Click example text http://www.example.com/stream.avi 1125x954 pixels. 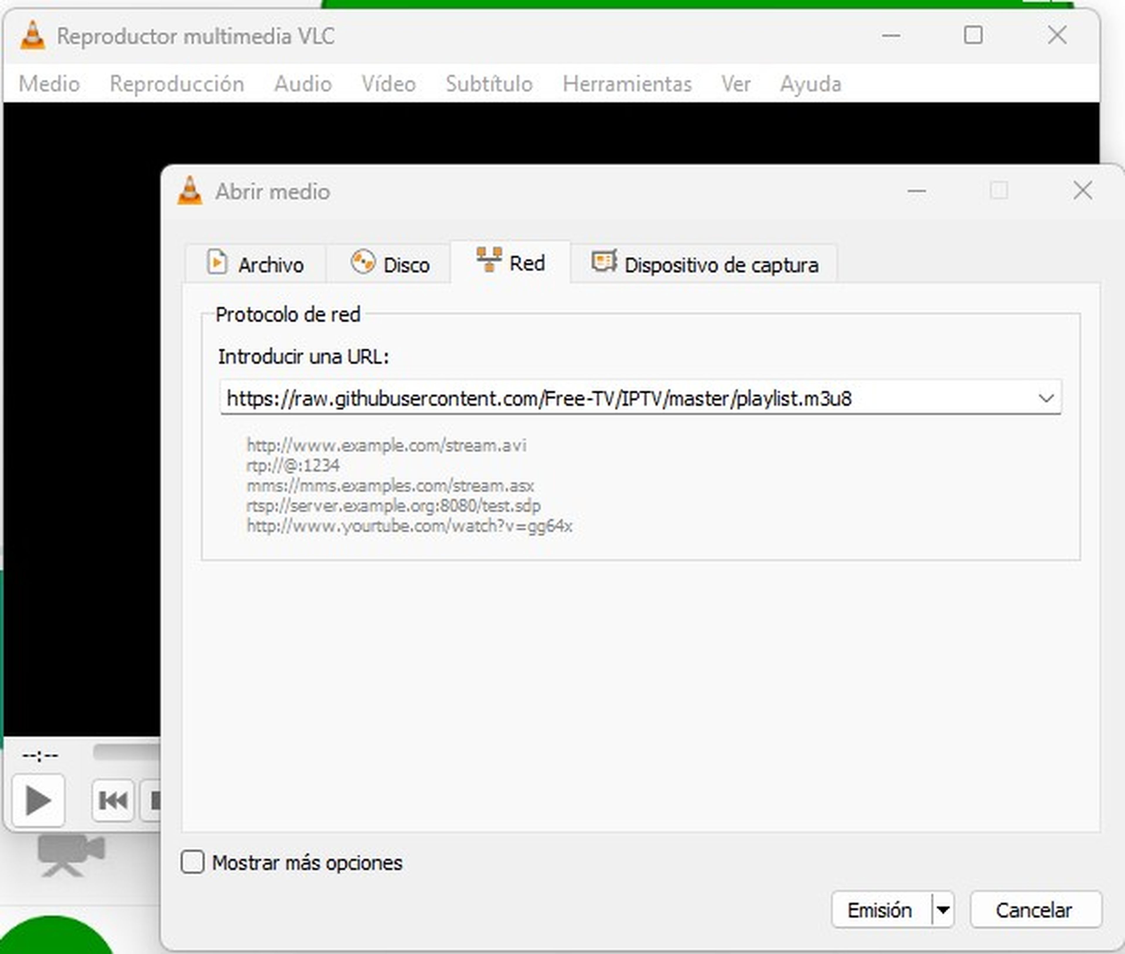[x=386, y=445]
